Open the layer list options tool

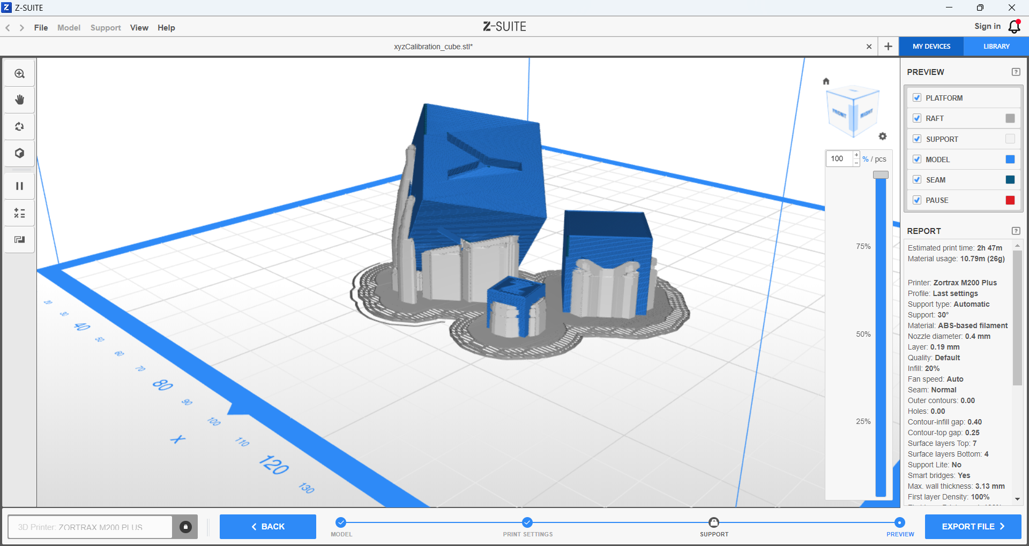click(x=20, y=213)
